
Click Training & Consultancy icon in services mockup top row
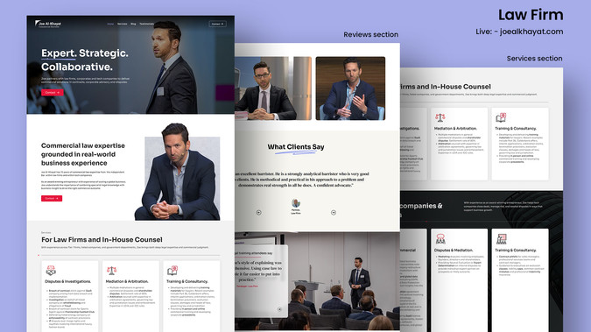501,117
